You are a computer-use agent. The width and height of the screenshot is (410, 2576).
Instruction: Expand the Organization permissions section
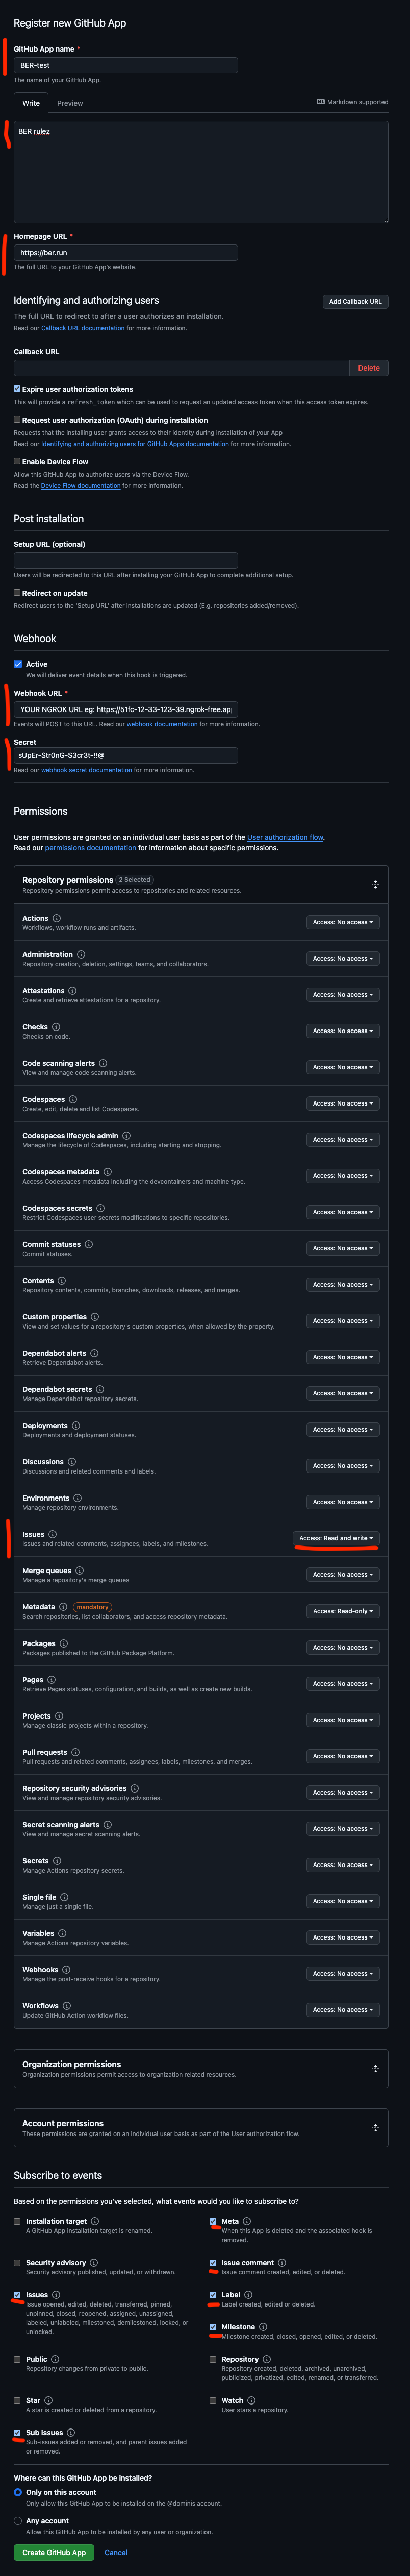375,2068
